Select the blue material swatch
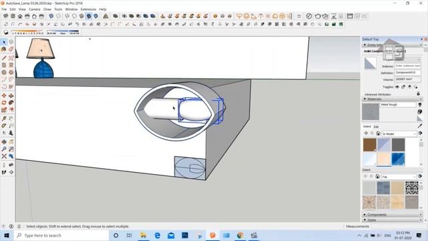The height and width of the screenshot is (241, 428). coord(399,159)
